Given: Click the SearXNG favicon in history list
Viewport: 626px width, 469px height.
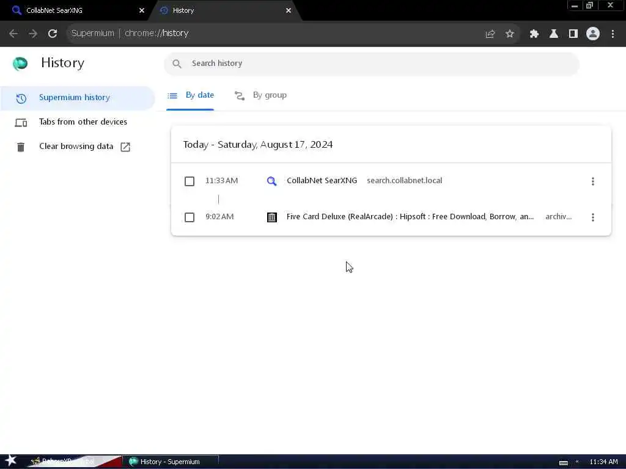Looking at the screenshot, I should [271, 181].
